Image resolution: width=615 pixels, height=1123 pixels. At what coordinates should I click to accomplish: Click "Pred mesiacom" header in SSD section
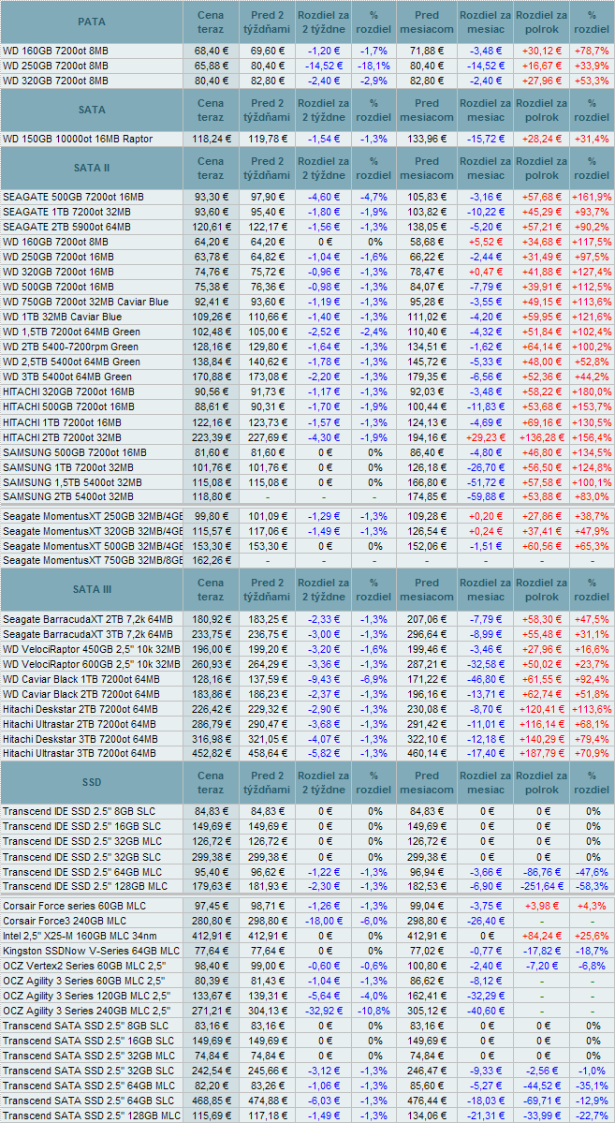point(426,782)
